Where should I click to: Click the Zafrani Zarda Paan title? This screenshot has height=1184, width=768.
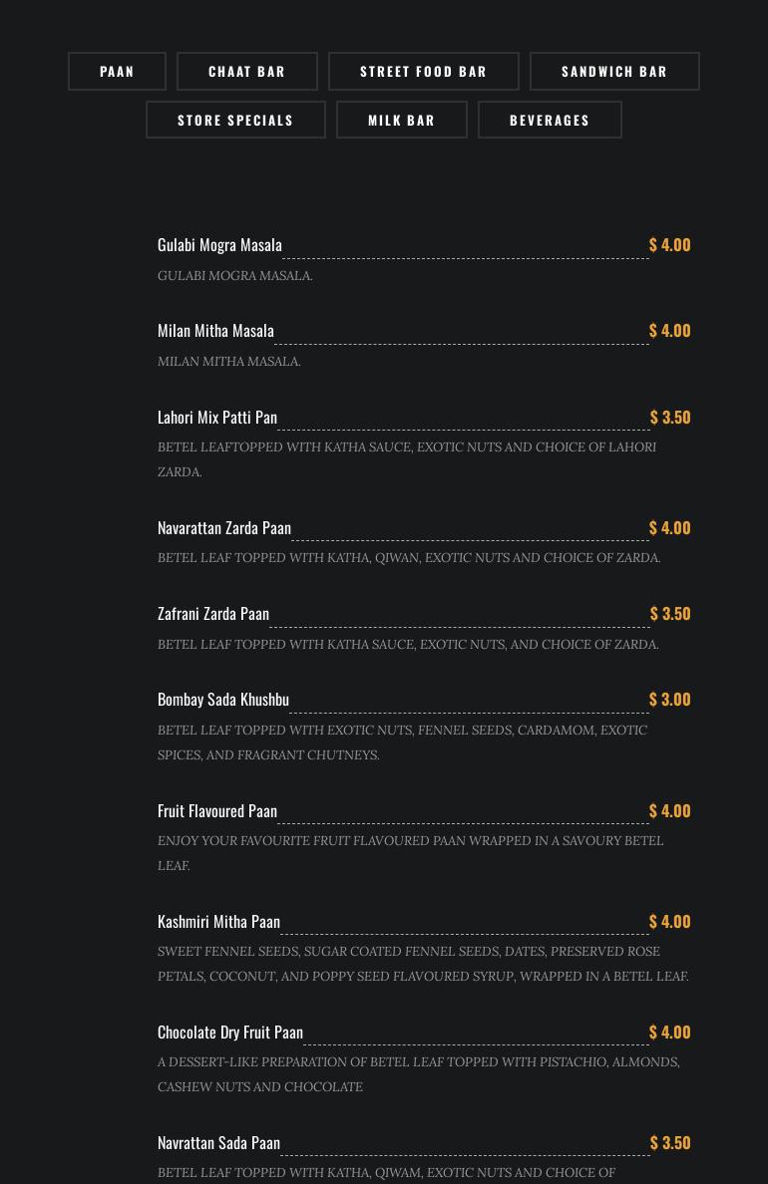pos(213,614)
